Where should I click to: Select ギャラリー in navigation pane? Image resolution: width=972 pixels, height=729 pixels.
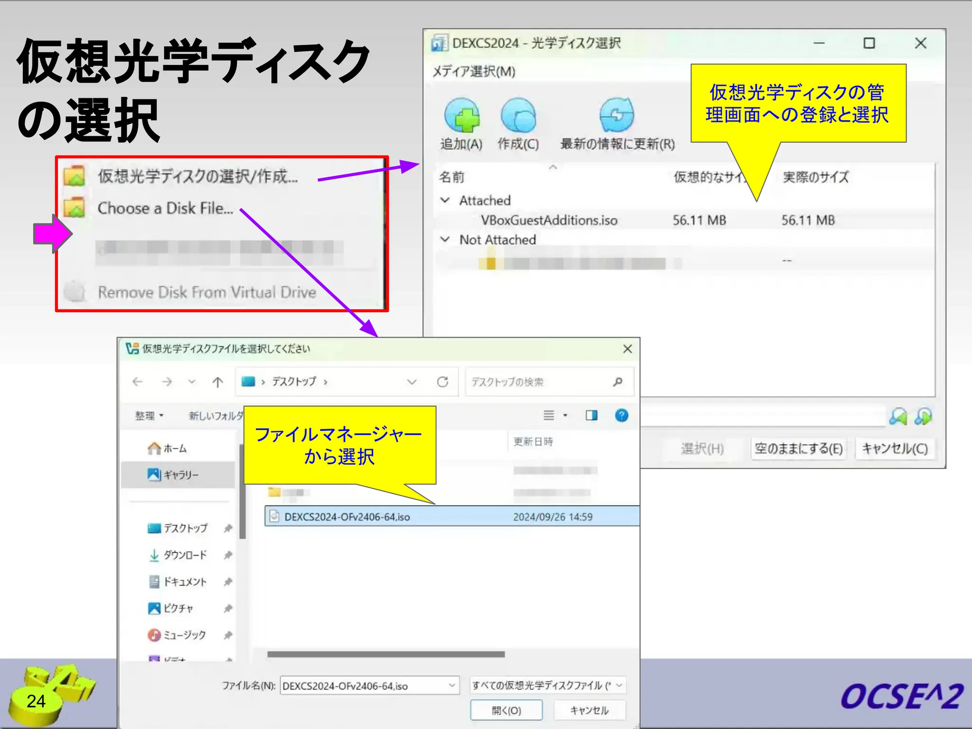178,474
